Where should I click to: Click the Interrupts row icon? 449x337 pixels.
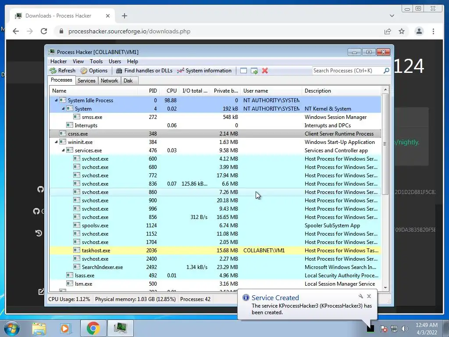point(70,125)
